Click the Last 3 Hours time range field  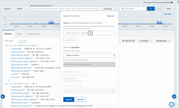[133, 9]
